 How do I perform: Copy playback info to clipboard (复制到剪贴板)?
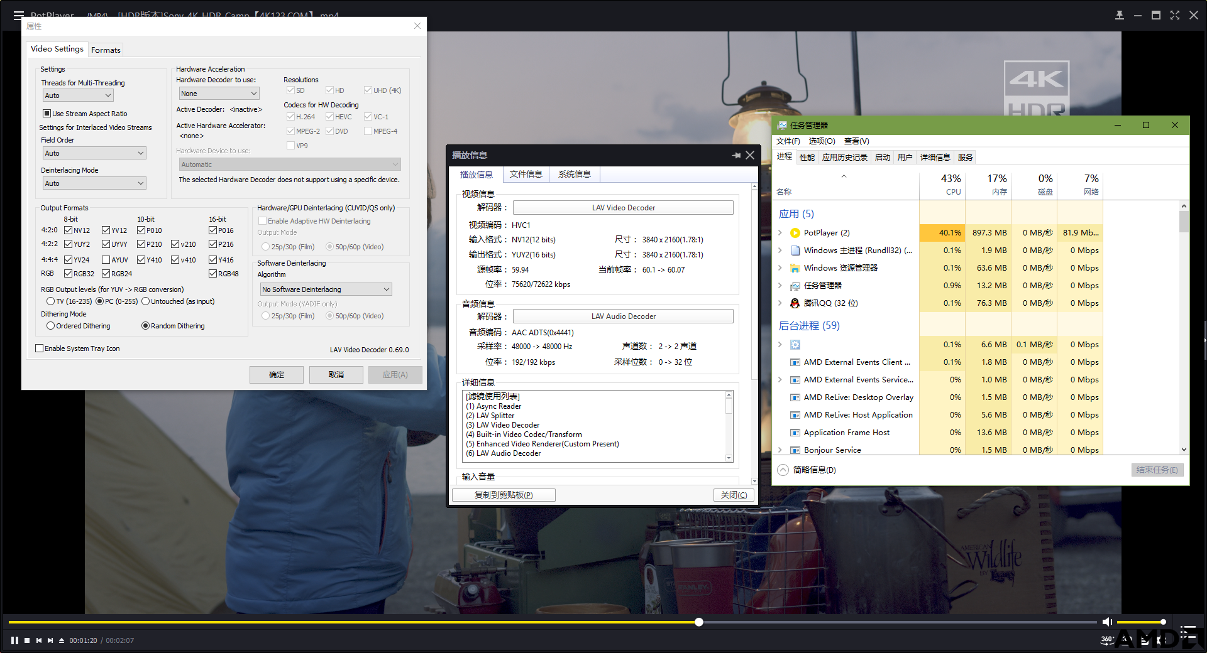[504, 495]
